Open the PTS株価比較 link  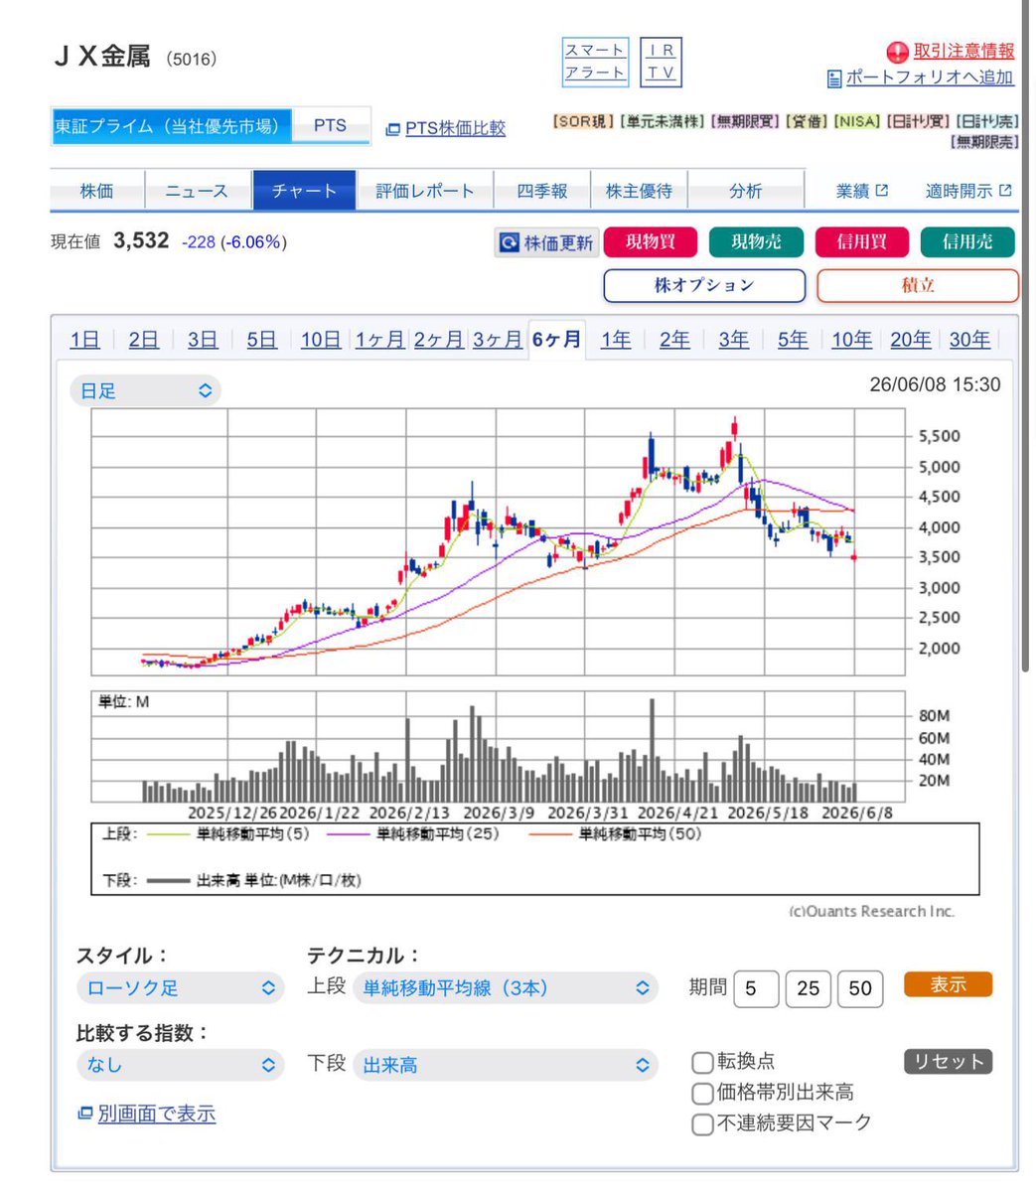(x=455, y=128)
